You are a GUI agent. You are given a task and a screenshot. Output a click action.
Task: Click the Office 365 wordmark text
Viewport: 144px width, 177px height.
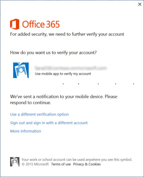tap(41, 24)
